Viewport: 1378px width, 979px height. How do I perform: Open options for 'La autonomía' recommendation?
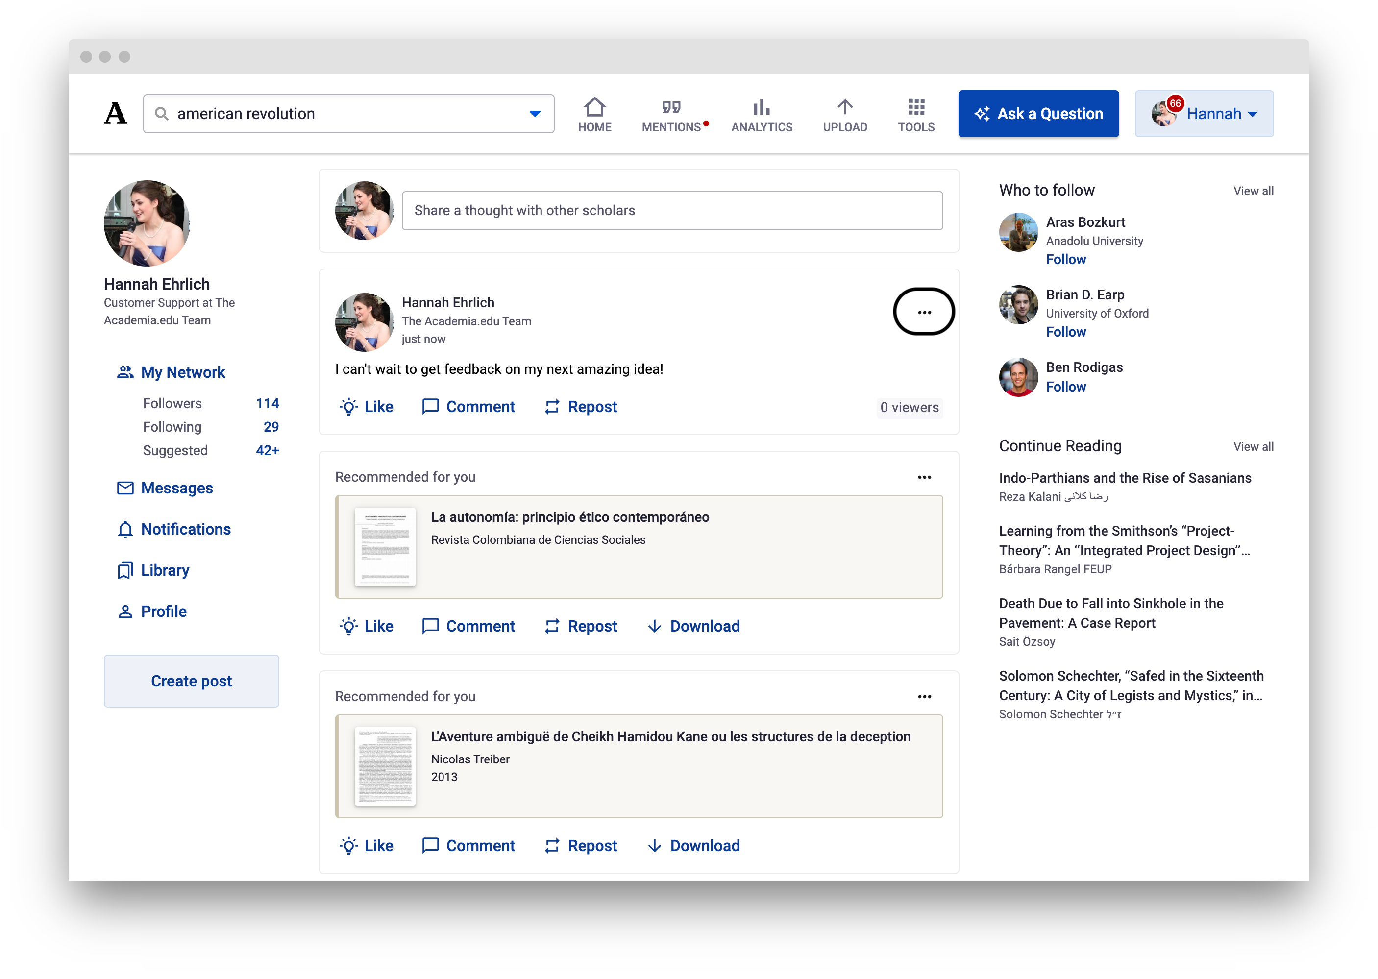tap(924, 477)
